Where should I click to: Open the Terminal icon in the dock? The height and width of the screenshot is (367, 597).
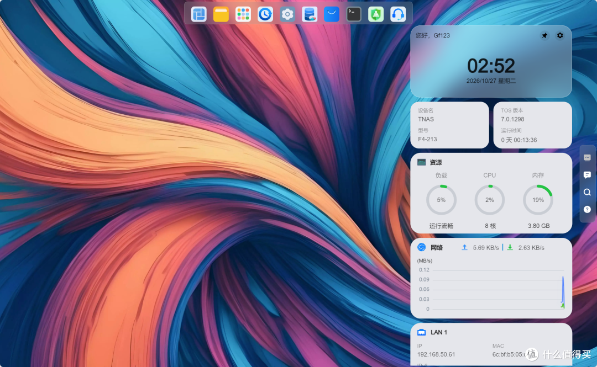pyautogui.click(x=354, y=14)
